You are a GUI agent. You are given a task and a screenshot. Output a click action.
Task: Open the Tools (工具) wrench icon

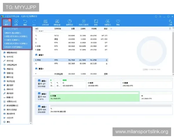170,22
